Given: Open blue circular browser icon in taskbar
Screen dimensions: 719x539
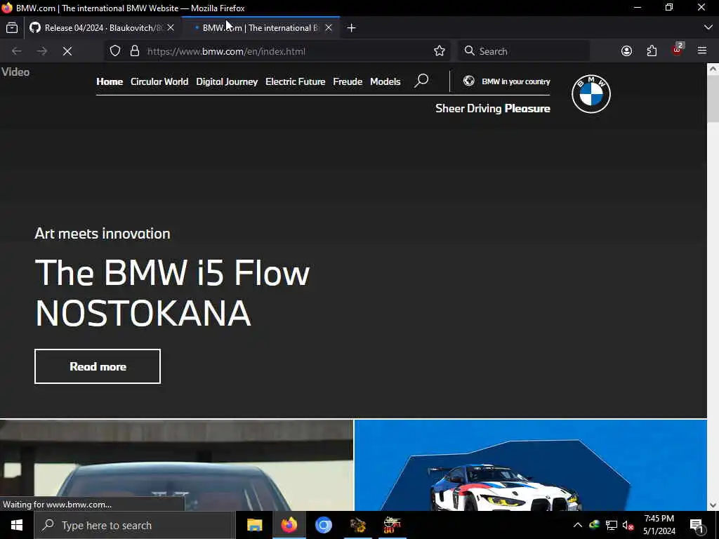Looking at the screenshot, I should click(x=323, y=525).
